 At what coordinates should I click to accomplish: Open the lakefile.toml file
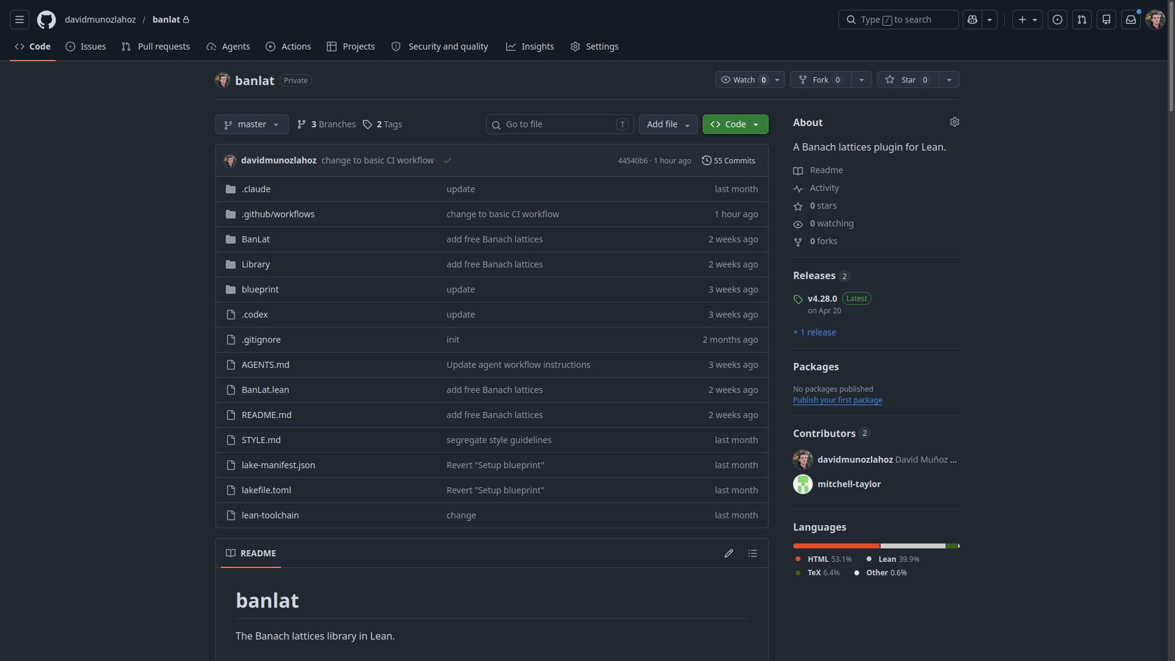tap(266, 490)
